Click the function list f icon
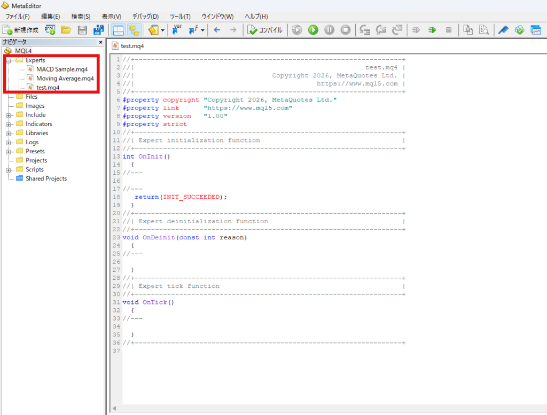Image resolution: width=547 pixels, height=415 pixels. (x=193, y=30)
